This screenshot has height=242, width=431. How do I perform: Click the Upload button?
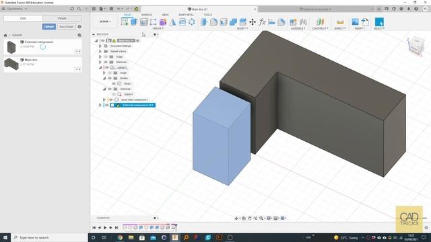(49, 27)
